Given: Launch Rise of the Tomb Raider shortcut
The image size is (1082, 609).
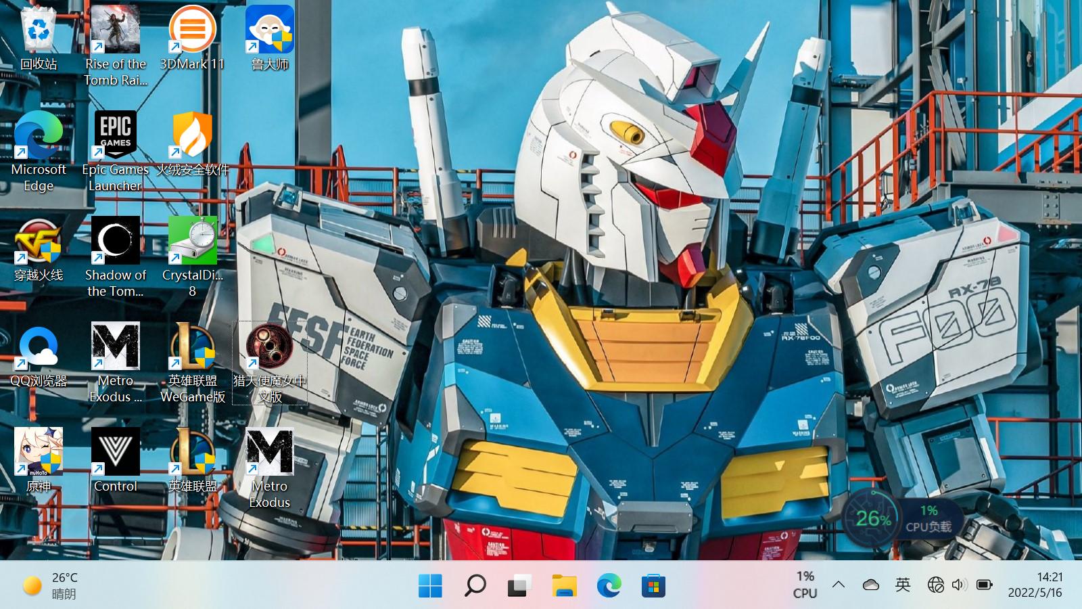Looking at the screenshot, I should coord(116,45).
